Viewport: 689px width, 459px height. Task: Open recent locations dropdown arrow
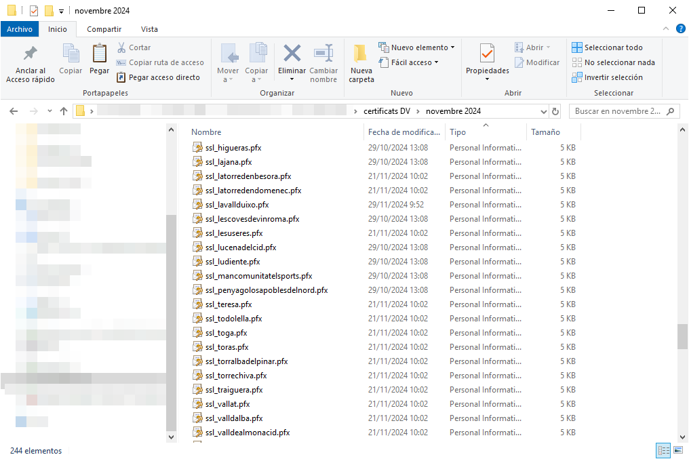point(50,111)
